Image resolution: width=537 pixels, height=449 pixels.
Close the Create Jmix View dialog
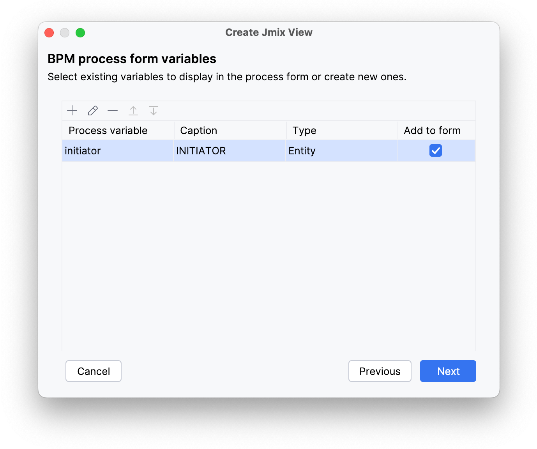[x=49, y=33]
